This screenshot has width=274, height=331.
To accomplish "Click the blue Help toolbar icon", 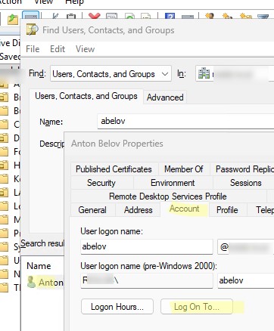I will [170, 17].
